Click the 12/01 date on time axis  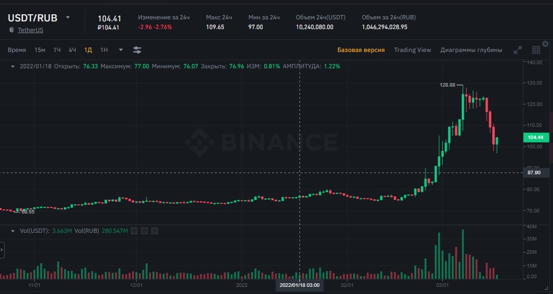(137, 285)
